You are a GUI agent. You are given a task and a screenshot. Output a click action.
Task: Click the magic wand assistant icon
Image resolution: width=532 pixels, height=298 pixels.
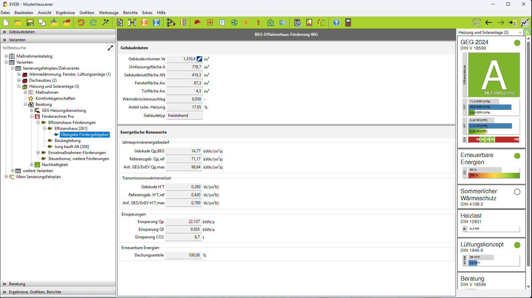(106, 22)
